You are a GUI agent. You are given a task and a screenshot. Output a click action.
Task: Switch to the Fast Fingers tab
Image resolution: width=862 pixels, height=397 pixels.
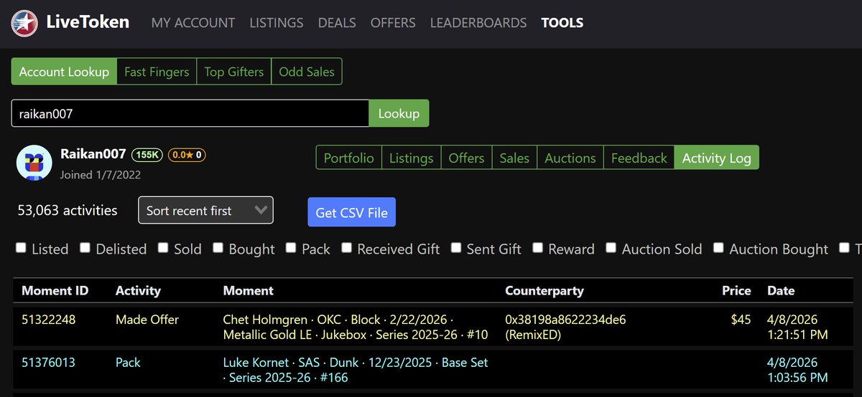coord(157,72)
